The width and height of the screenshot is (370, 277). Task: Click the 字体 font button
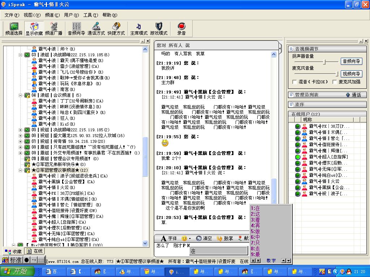[x=169, y=238]
